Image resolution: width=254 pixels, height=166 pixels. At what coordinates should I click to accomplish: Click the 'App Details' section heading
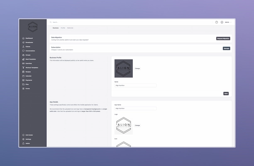tap(54, 102)
